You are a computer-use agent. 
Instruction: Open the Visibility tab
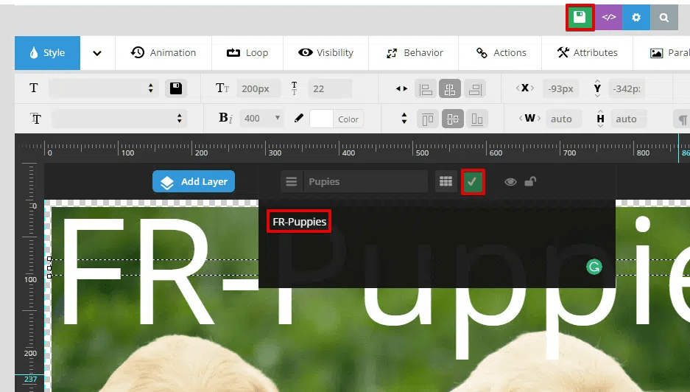(x=326, y=53)
